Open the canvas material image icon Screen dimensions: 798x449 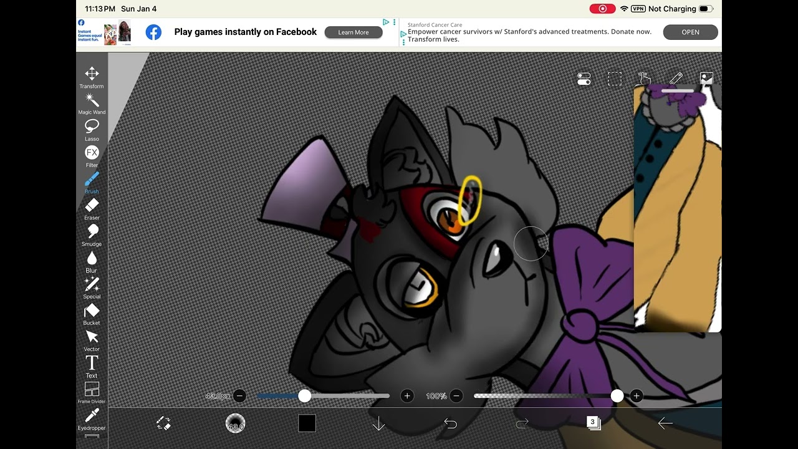706,78
